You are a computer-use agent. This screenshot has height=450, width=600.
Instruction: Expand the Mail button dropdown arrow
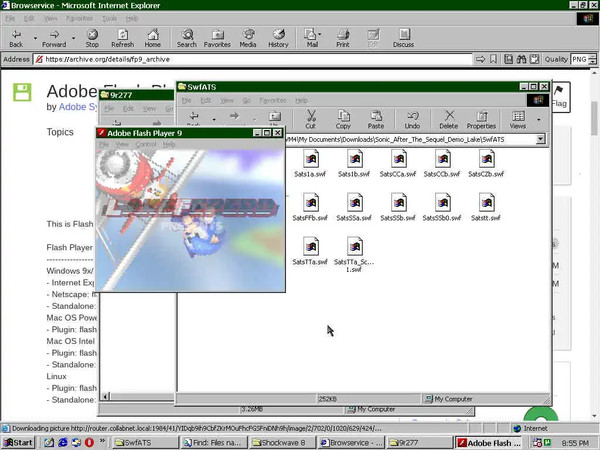(320, 34)
